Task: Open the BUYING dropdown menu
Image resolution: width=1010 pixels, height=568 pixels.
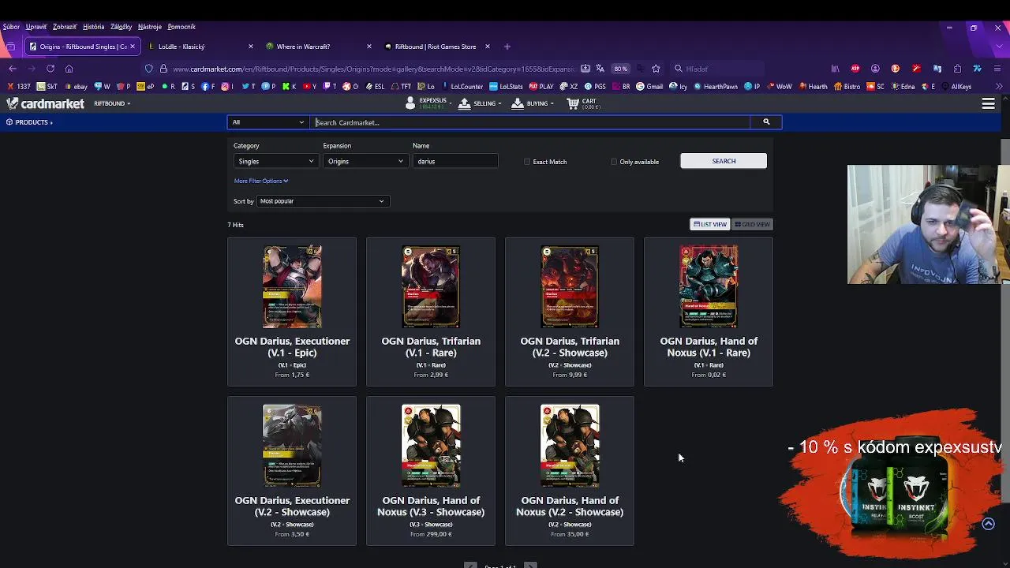Action: tap(533, 103)
